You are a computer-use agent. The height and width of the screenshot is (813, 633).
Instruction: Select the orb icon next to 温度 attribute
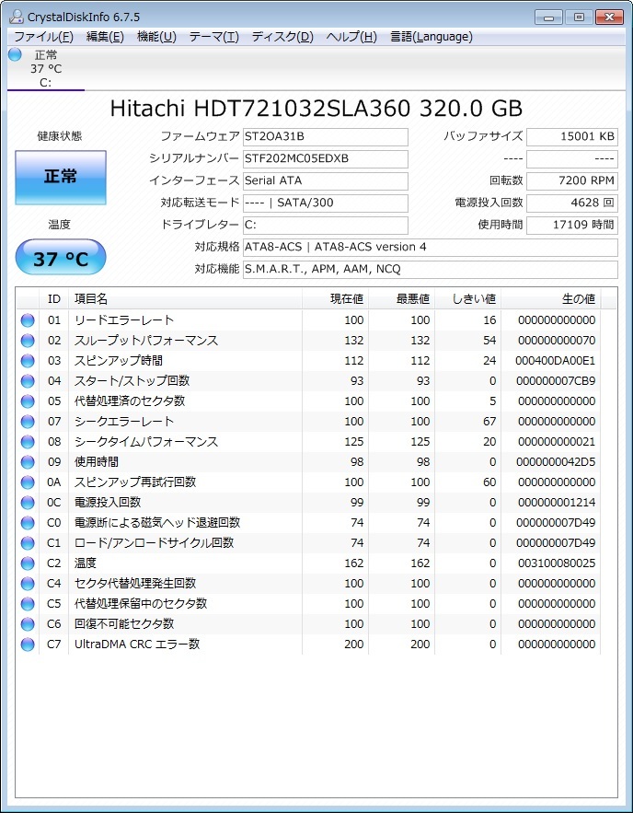(x=27, y=563)
